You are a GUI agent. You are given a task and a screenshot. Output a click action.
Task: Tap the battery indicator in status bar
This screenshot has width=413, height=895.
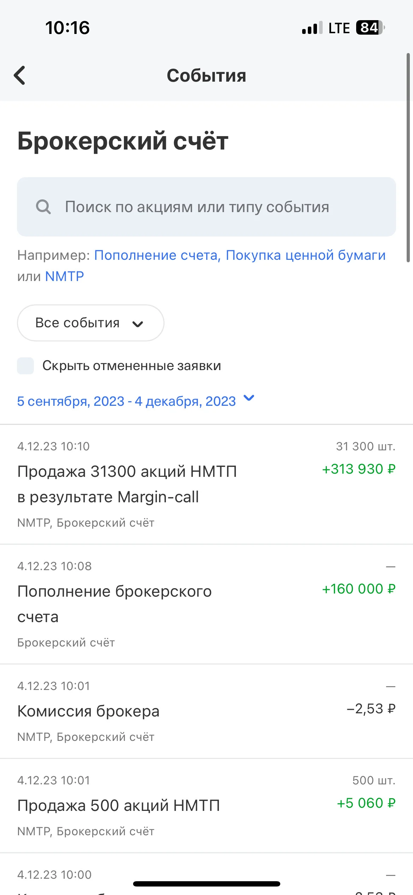pos(370,28)
